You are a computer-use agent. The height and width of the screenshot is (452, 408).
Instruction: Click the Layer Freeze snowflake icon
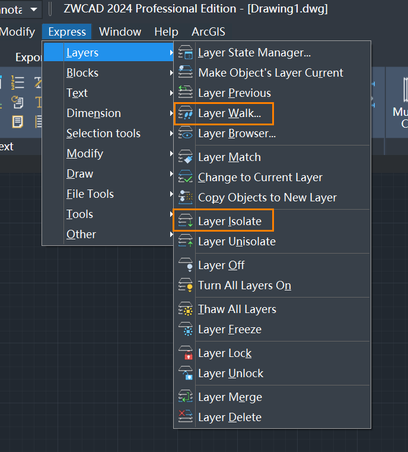[185, 329]
